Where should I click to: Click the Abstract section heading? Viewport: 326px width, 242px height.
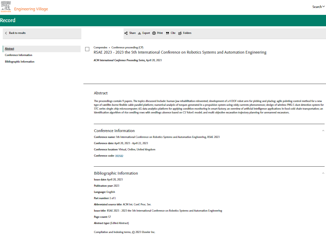click(x=101, y=93)
